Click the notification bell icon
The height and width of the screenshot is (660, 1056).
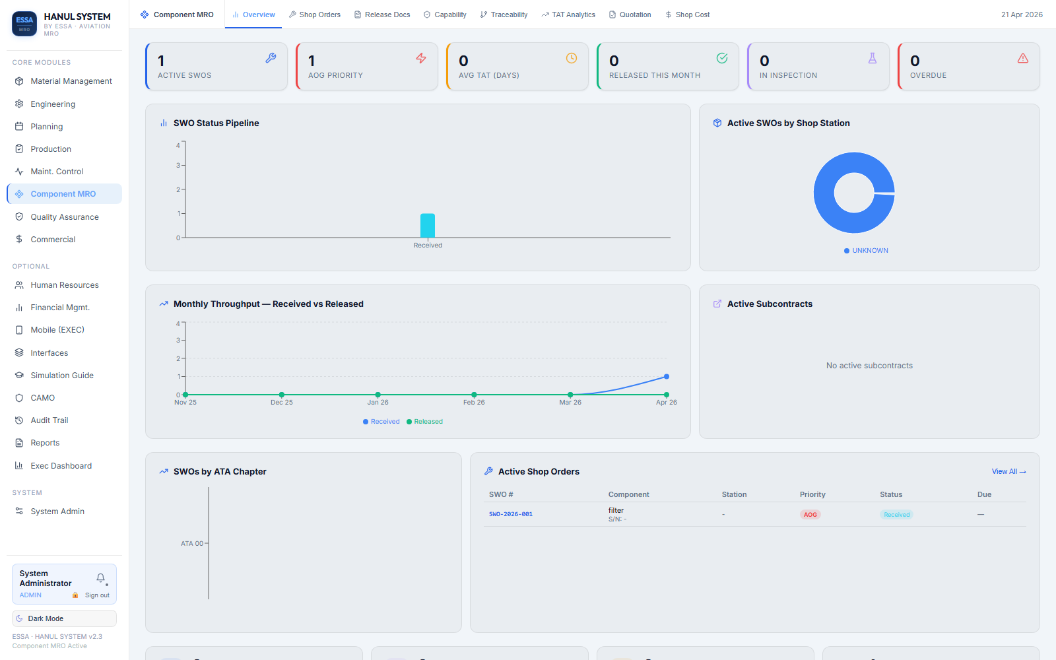click(100, 578)
